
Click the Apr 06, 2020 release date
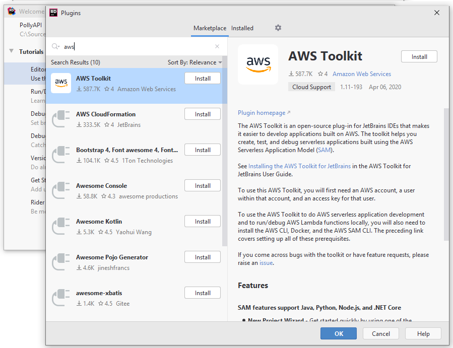(385, 87)
